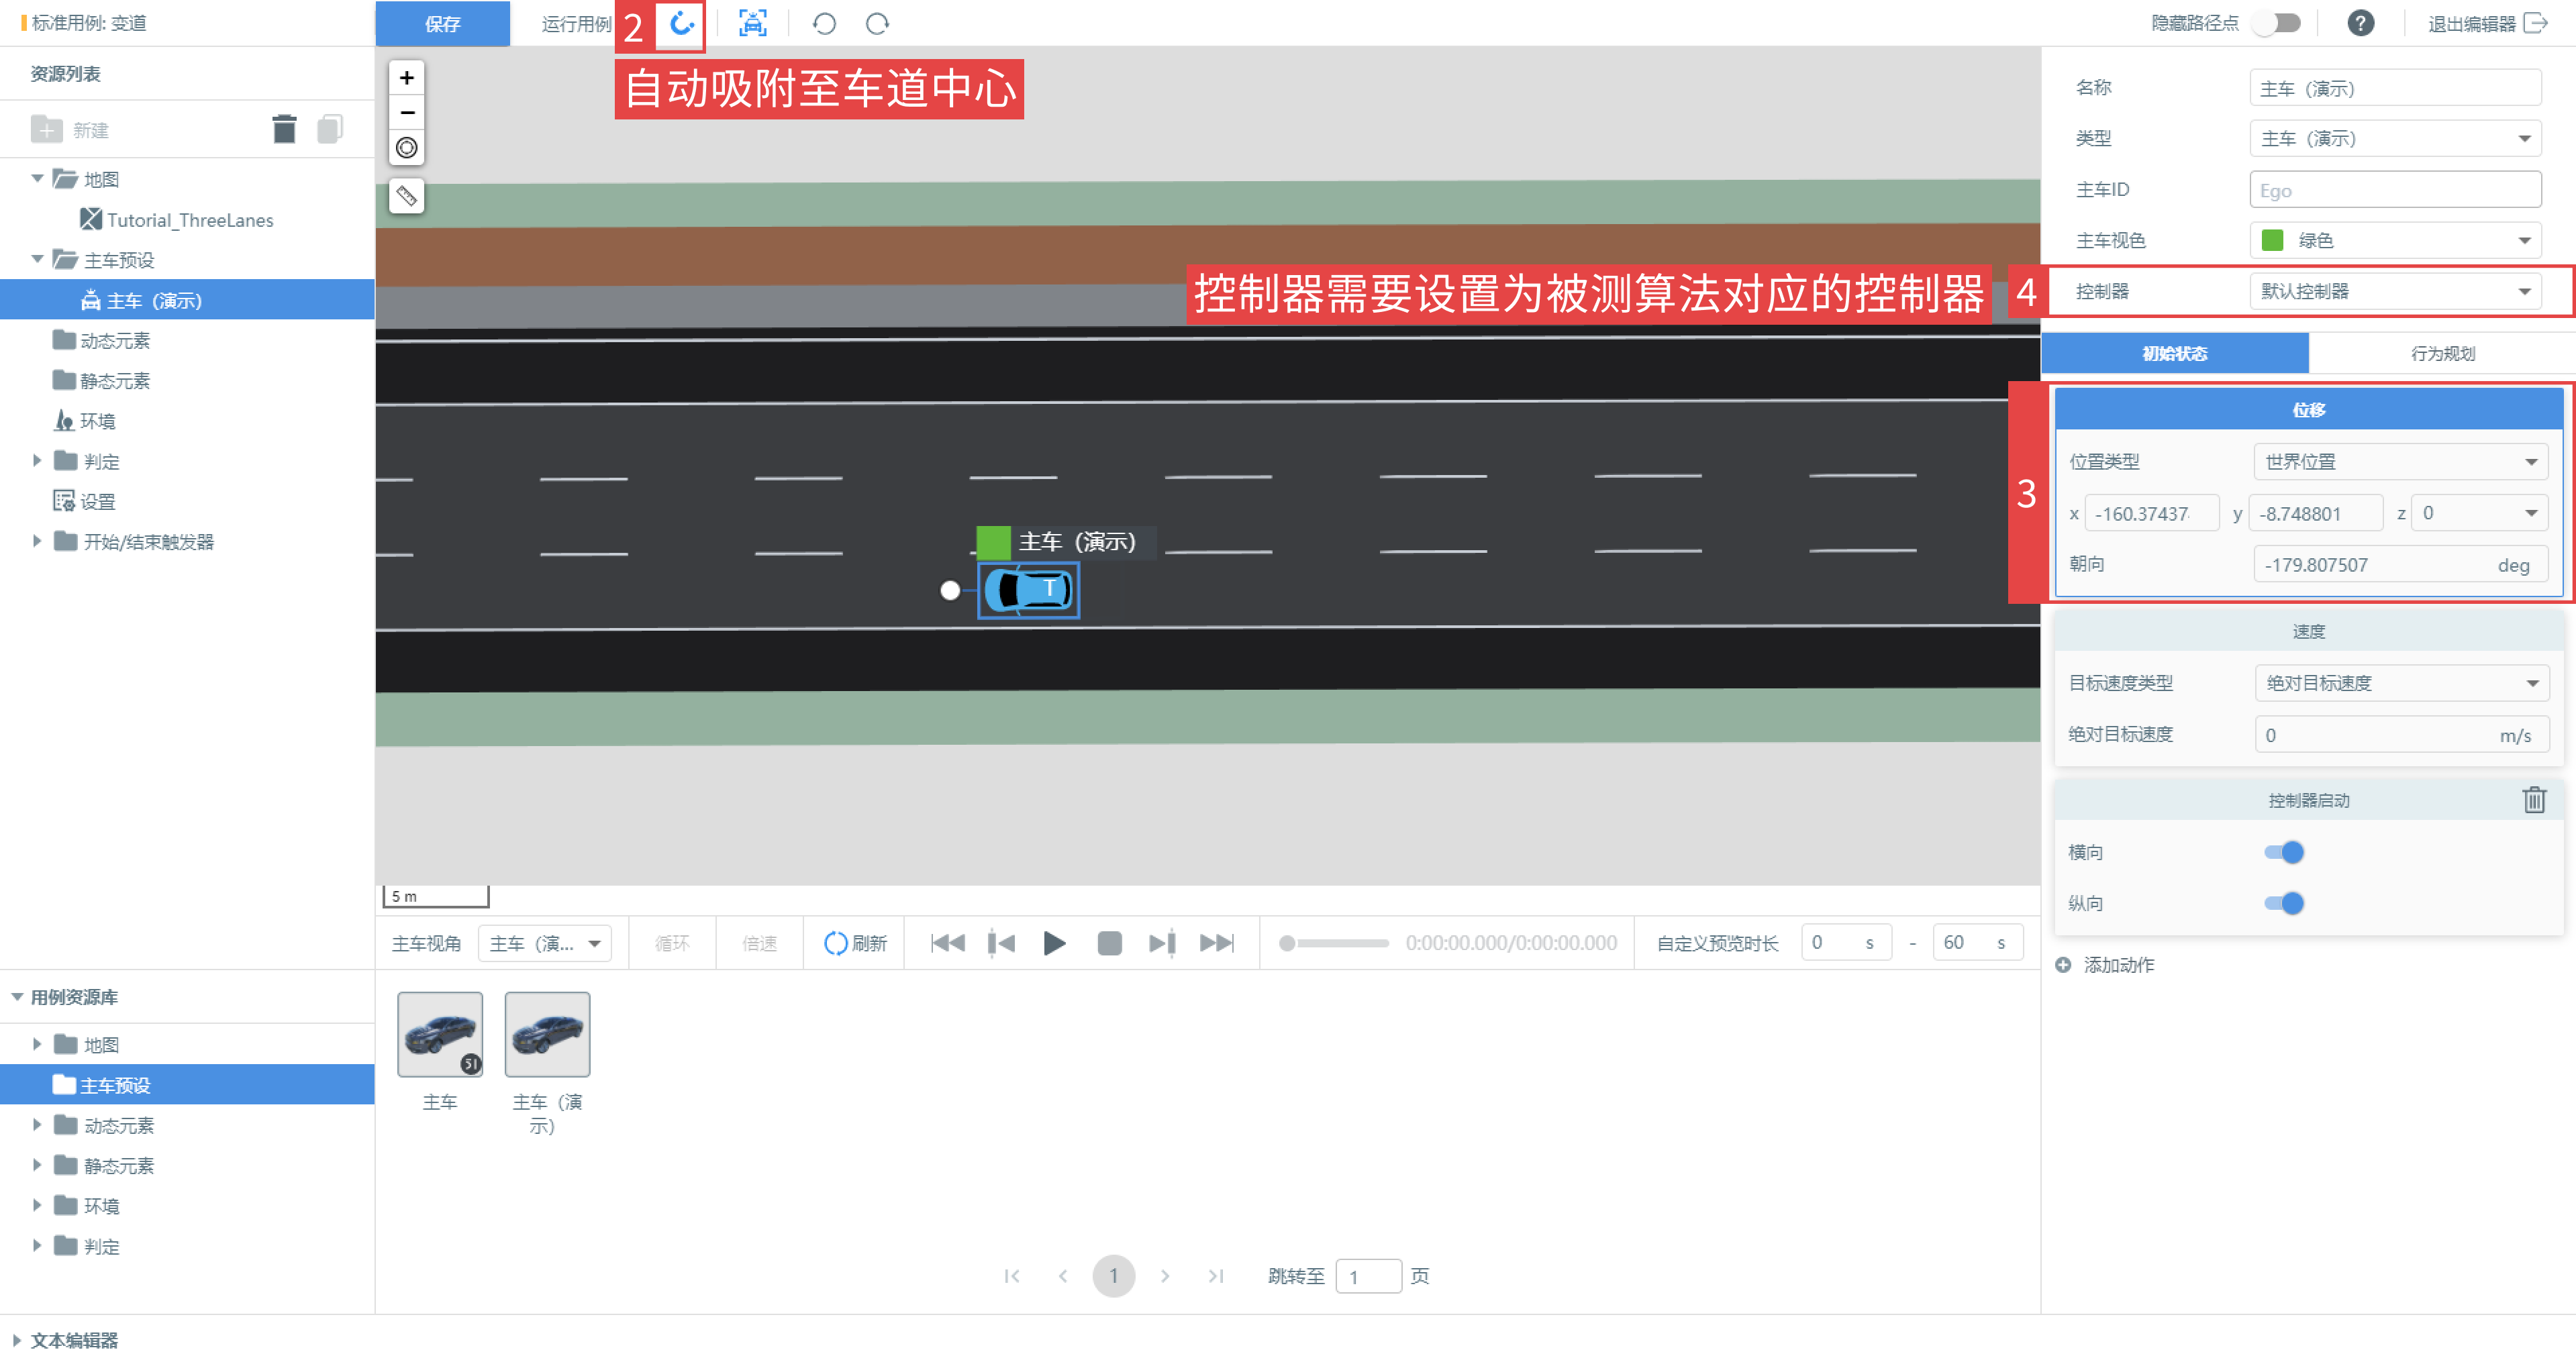Click 添加动作 to add an action
The height and width of the screenshot is (1358, 2576).
(2105, 965)
